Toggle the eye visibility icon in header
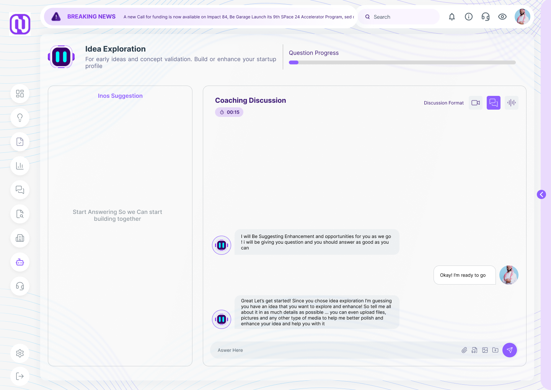This screenshot has height=390, width=551. (x=502, y=17)
